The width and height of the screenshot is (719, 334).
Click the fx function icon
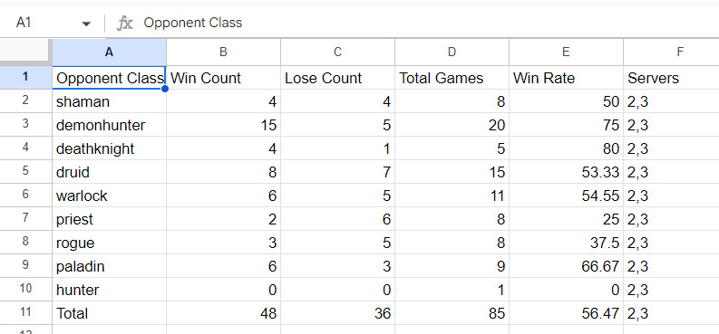[x=125, y=23]
